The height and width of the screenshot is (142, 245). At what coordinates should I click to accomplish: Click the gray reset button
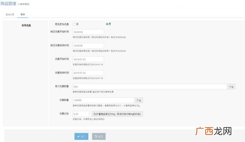(x=99, y=137)
